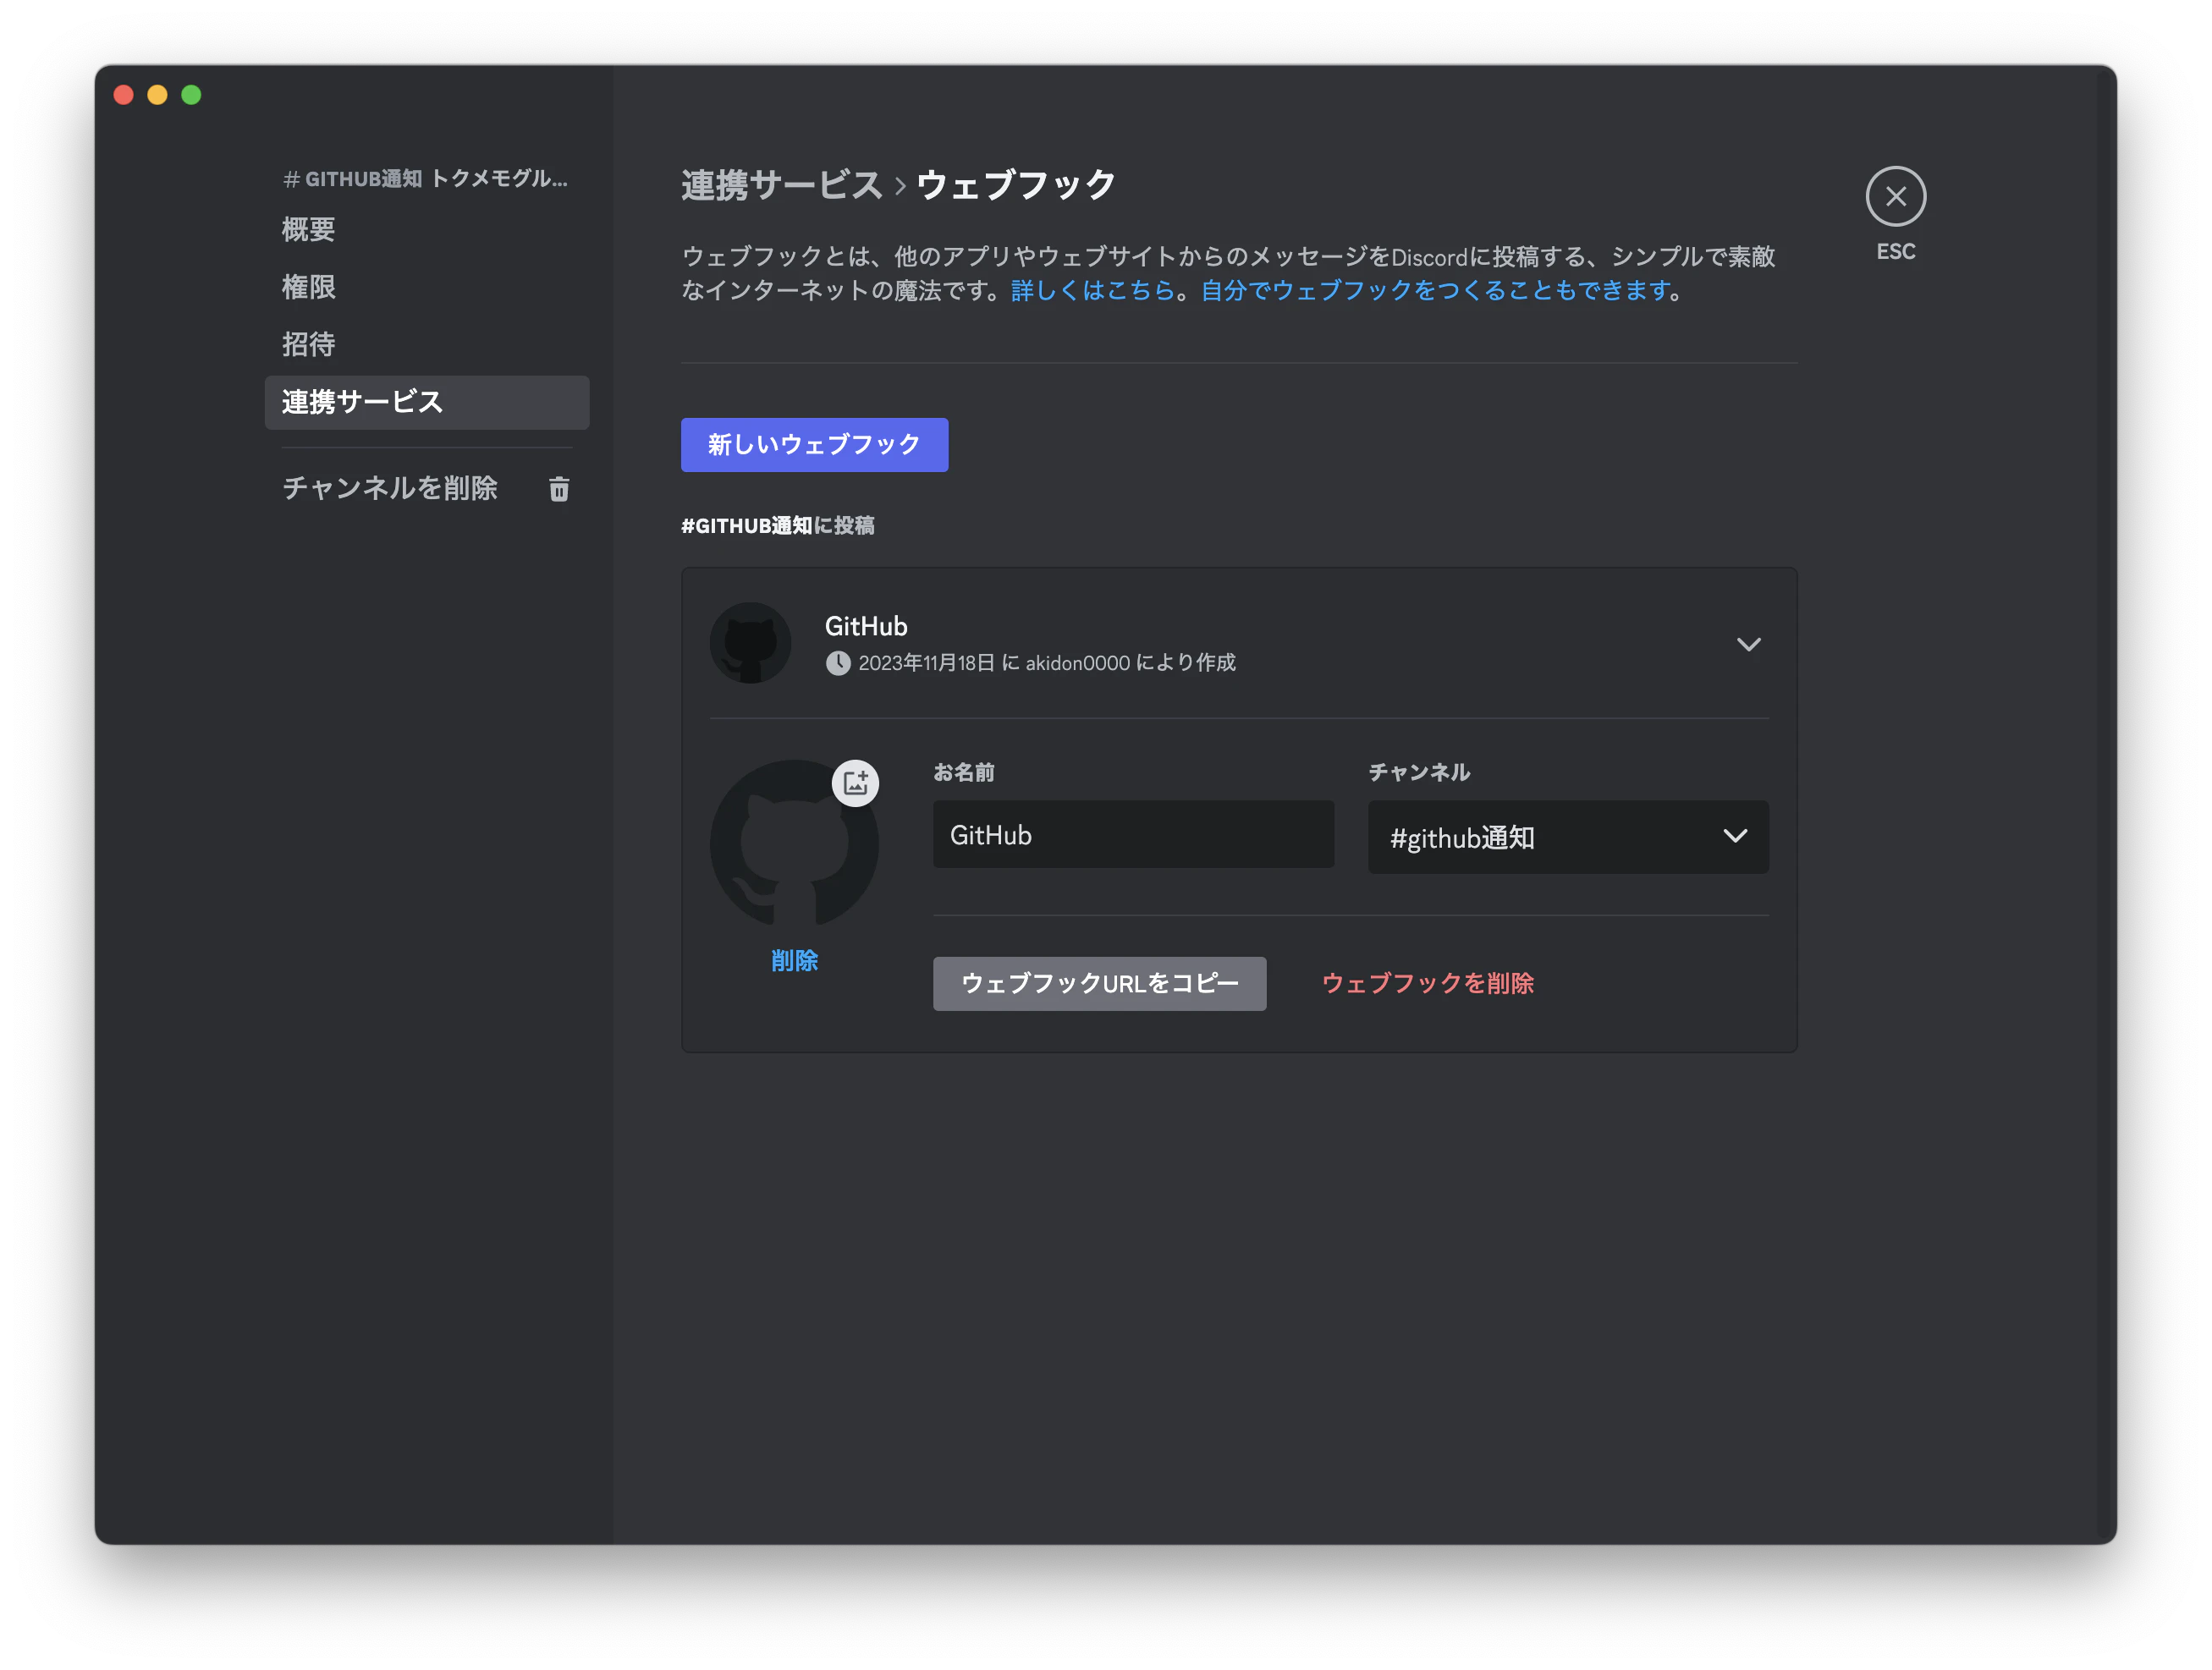This screenshot has width=2212, height=1670.
Task: Click the 削除 link under the avatar
Action: coord(794,960)
